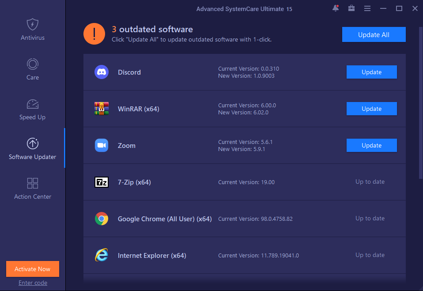Go to the Action Center grid icon
This screenshot has width=423, height=291.
[32, 183]
